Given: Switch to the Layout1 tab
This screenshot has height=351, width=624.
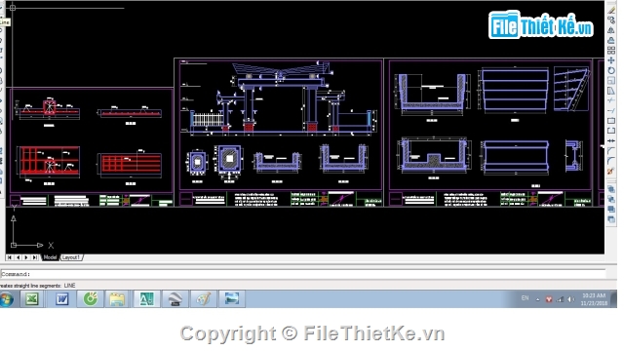Looking at the screenshot, I should point(71,257).
